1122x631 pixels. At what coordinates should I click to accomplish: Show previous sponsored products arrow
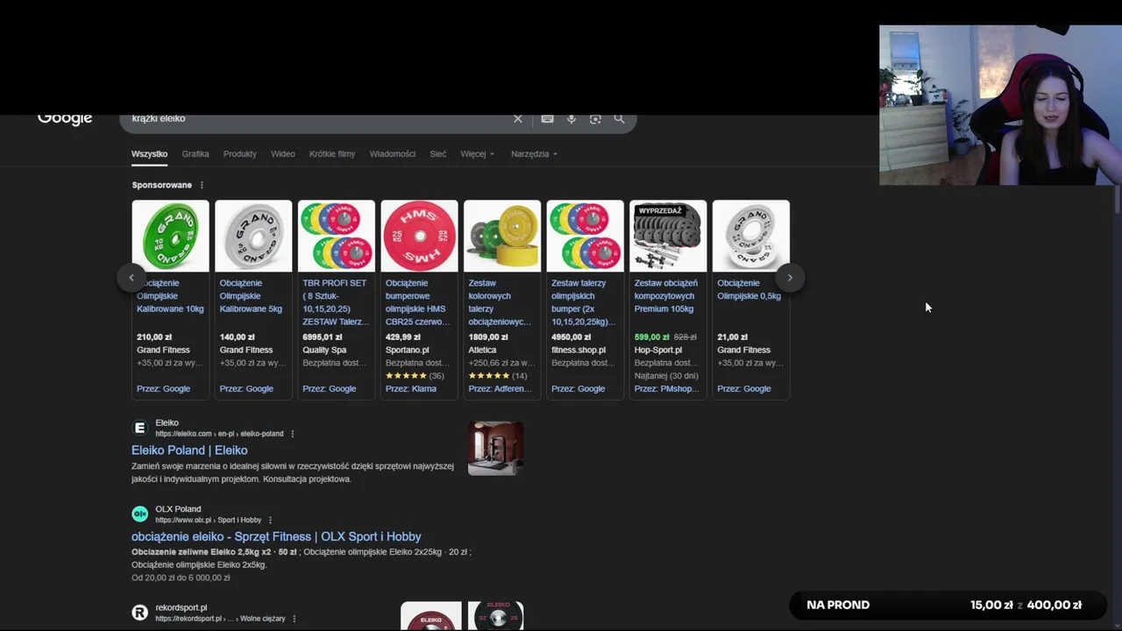pyautogui.click(x=131, y=278)
